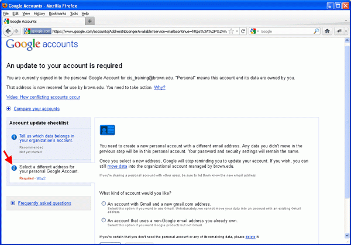Click in the address bar URL
351x245 pixels.
[x=139, y=32]
